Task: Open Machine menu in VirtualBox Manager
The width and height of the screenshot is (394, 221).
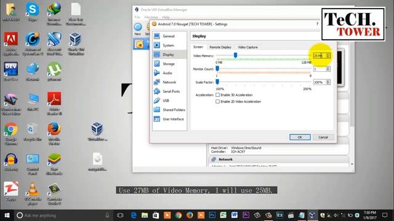Action: click(x=151, y=17)
